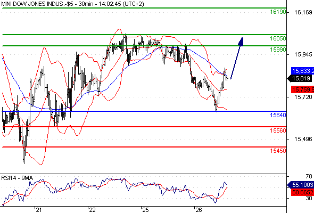Select the 16190 green resistance label
The height and width of the screenshot is (213, 314).
pos(278,12)
